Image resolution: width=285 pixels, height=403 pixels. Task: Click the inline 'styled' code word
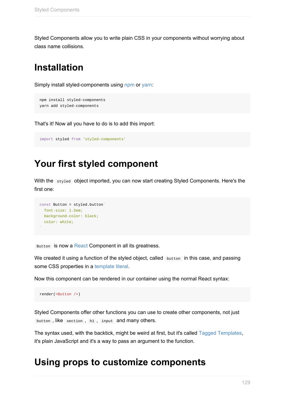click(x=63, y=181)
